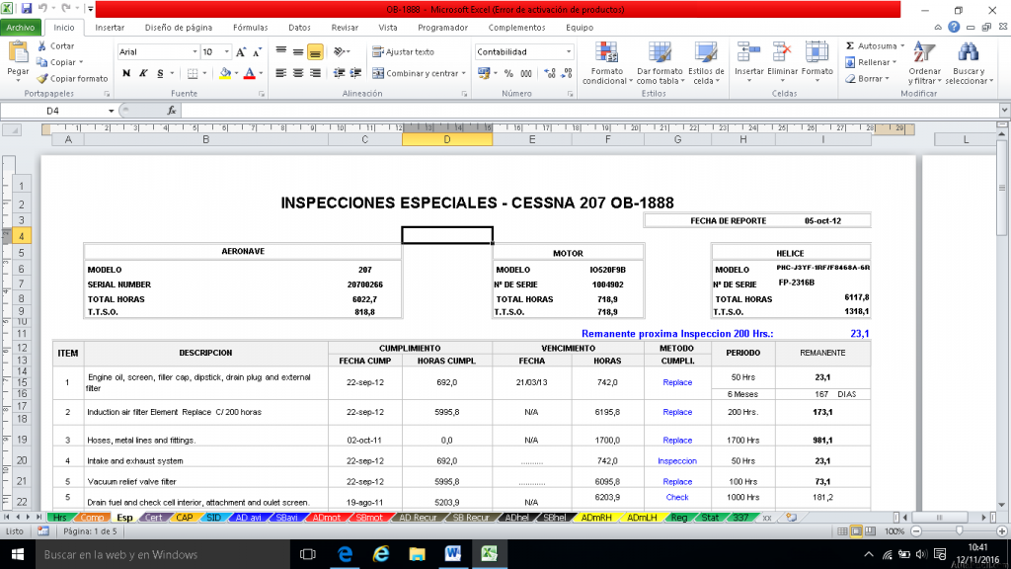Switch to Diseño de página tab
This screenshot has width=1011, height=569.
(179, 28)
